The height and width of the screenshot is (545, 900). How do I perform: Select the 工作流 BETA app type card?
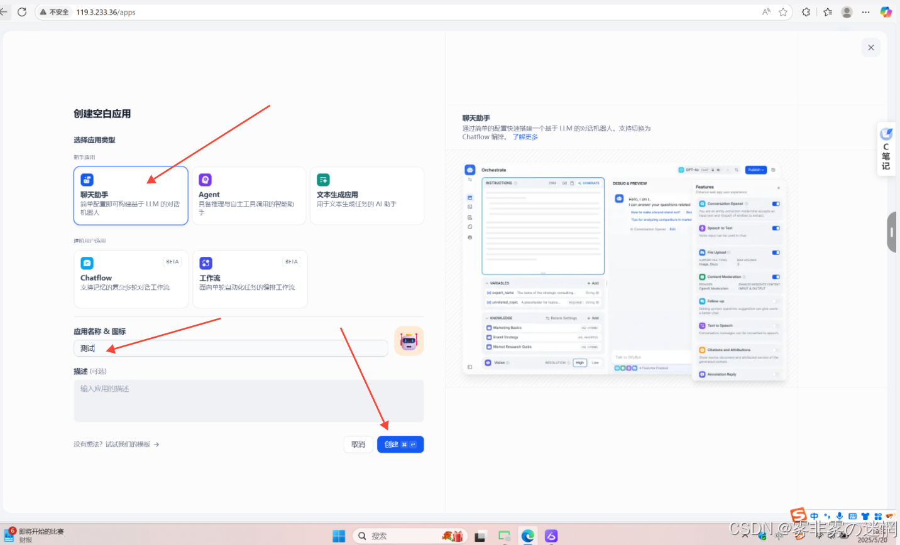point(250,279)
